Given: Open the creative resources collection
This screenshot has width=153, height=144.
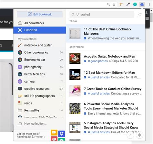Looking at the screenshot, I should (x=40, y=89).
